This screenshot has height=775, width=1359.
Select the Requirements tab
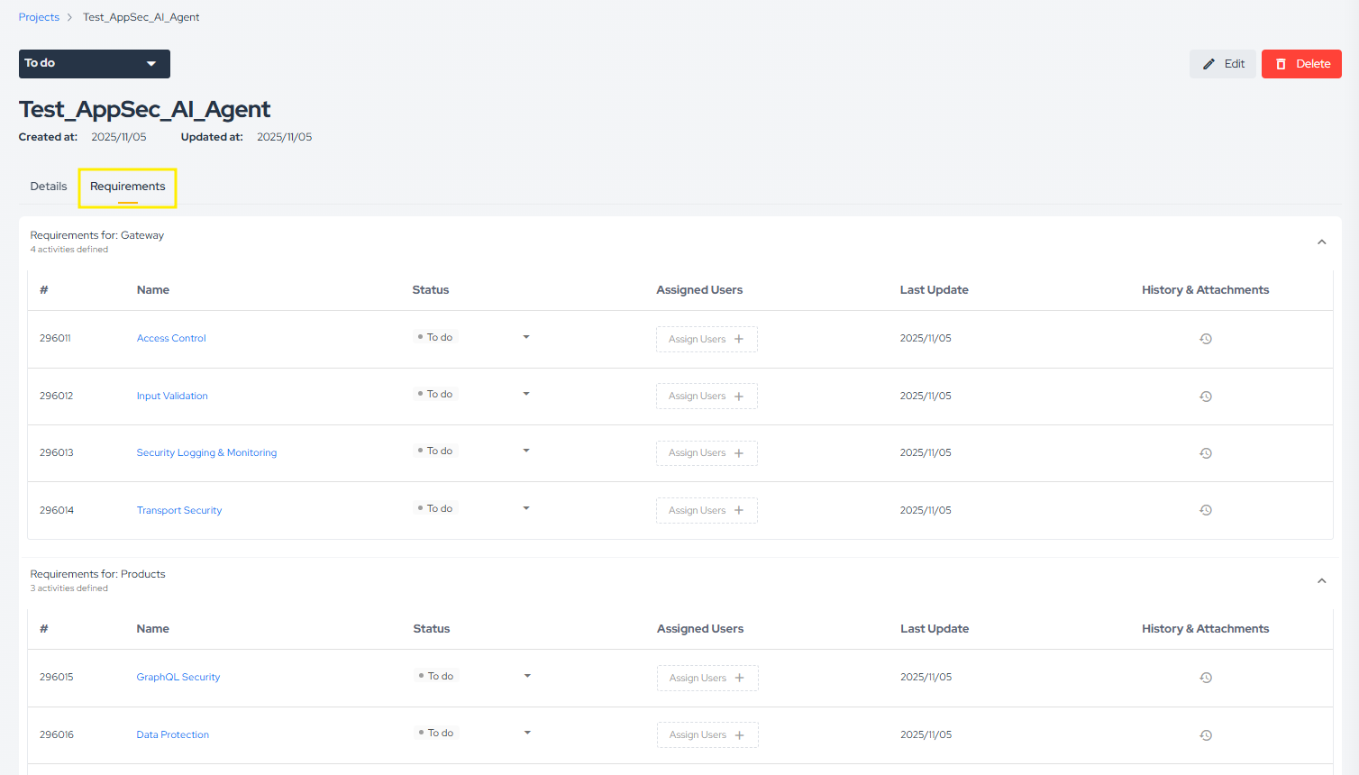[127, 187]
